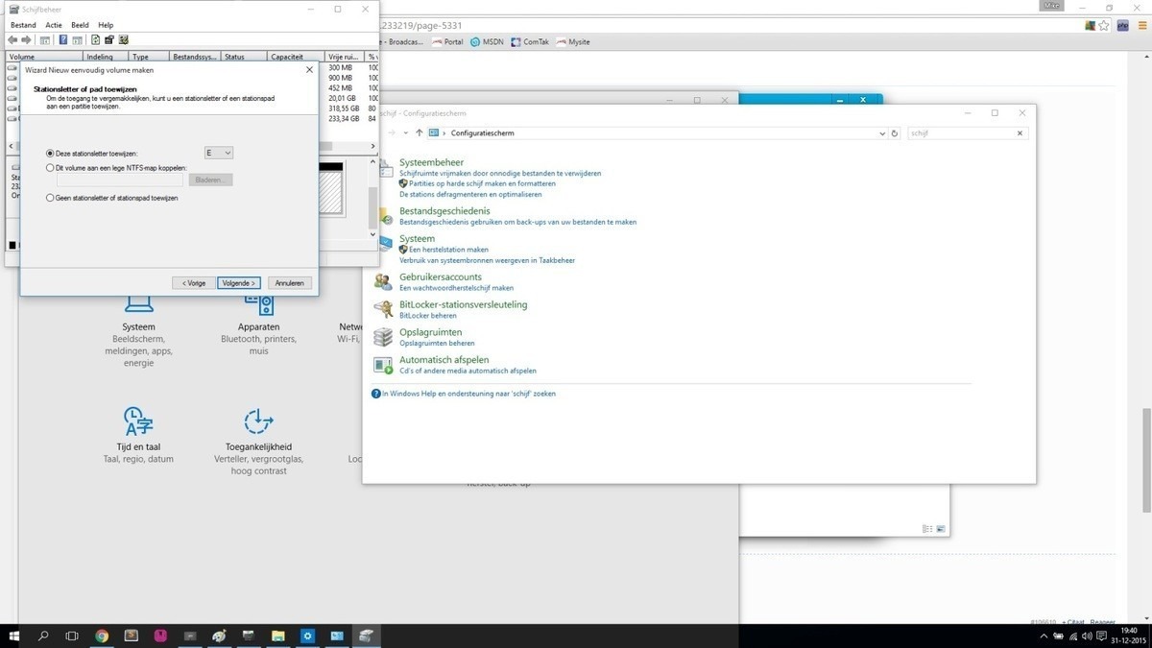Choose 'Geen stationsletter of stationspad toewijzen' option

tap(51, 198)
